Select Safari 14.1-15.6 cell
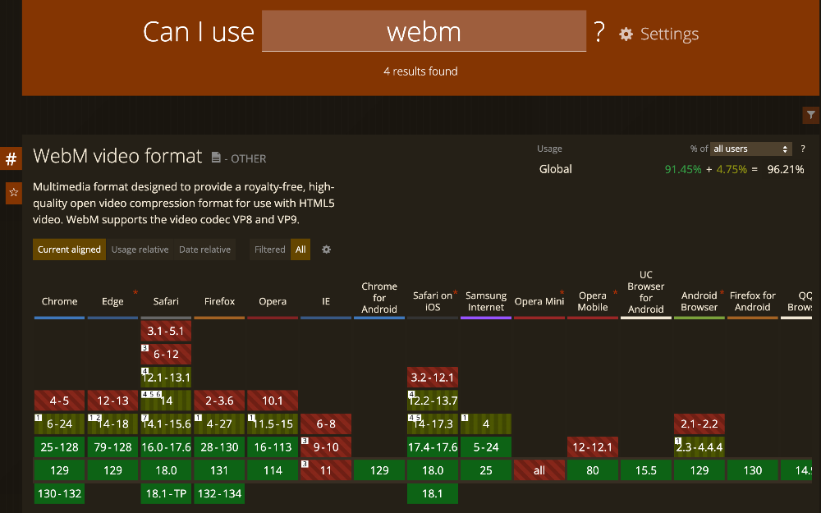 pos(166,424)
